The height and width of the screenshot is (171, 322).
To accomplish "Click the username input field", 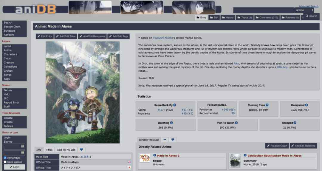I will 14,146.
